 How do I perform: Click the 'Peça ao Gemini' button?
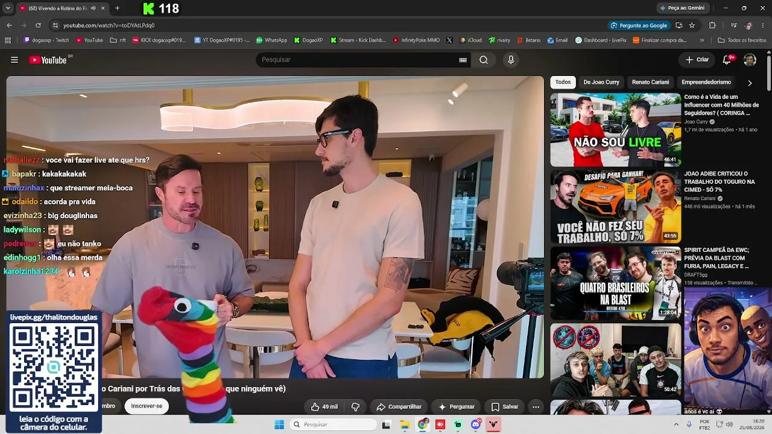(x=682, y=8)
